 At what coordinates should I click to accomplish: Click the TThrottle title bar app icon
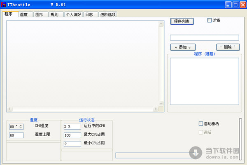(x=3, y=5)
